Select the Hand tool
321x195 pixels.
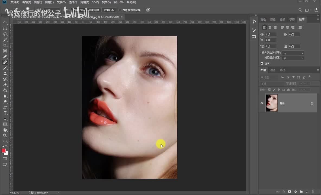[x=5, y=130]
